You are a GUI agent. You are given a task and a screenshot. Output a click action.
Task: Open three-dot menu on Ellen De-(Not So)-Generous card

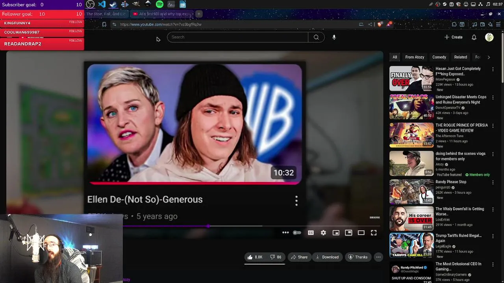(x=296, y=201)
